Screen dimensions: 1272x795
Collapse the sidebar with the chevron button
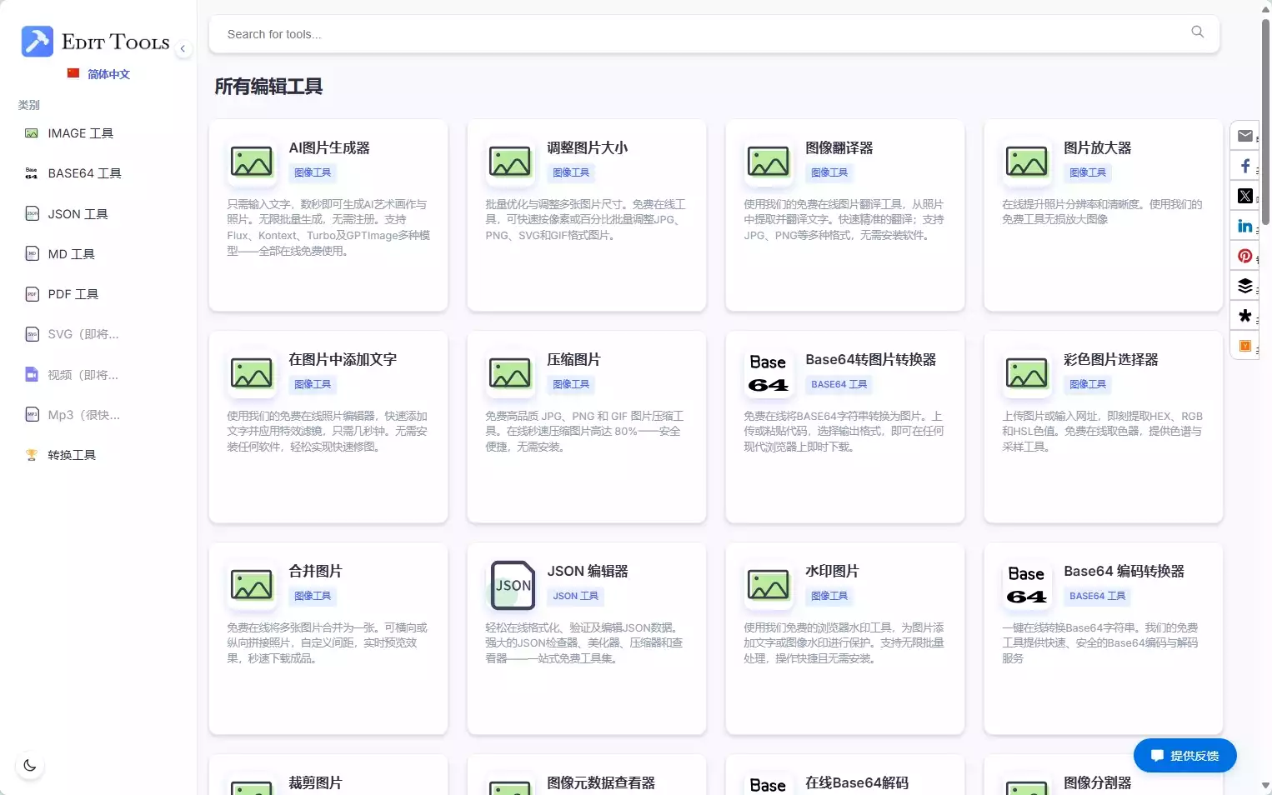point(183,48)
